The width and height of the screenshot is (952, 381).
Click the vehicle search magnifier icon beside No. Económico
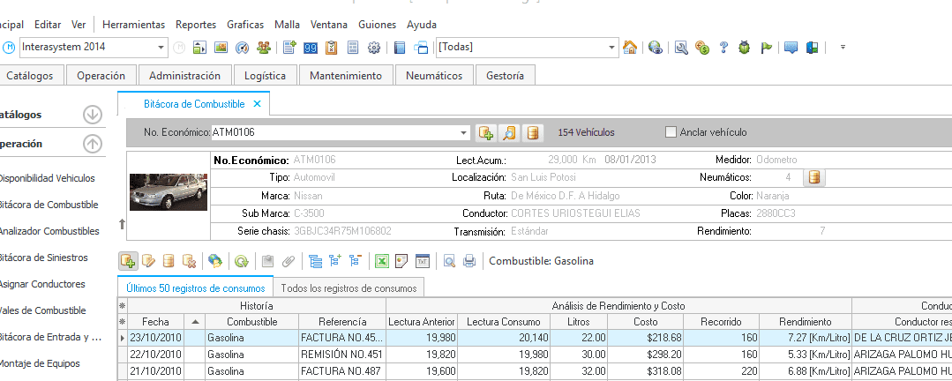pos(509,133)
